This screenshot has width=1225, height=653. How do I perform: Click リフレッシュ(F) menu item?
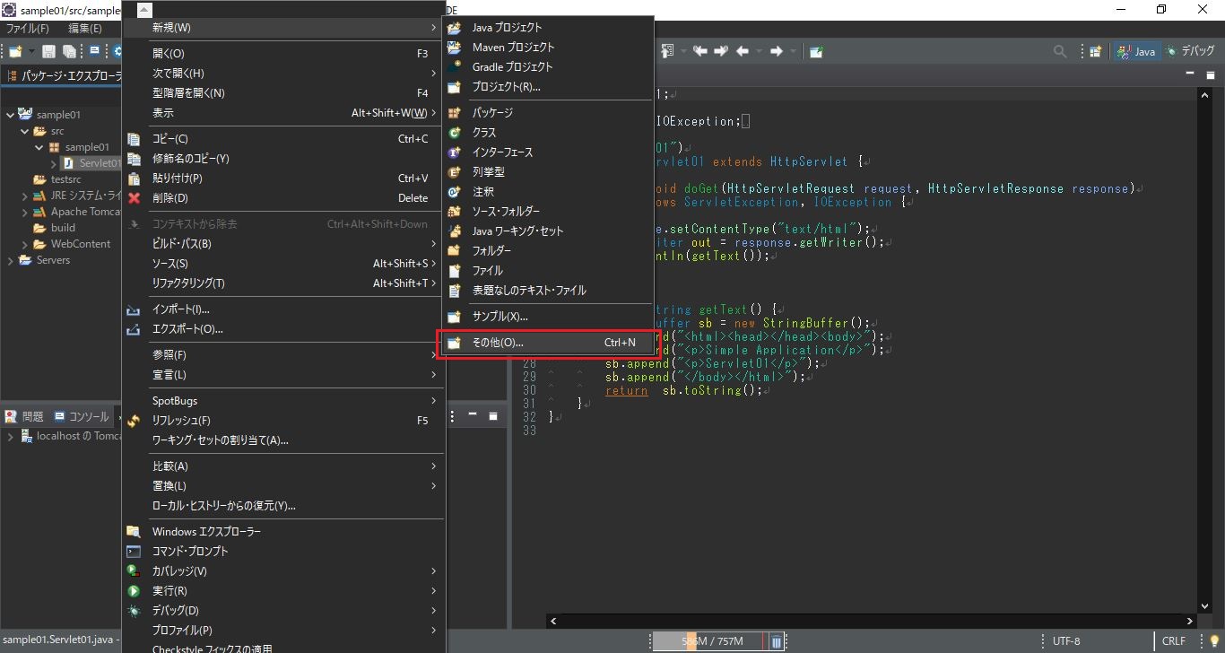tap(283, 421)
